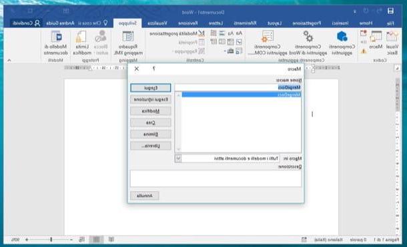The height and width of the screenshot is (247, 407).
Task: Insert a plain text content control
Action: point(230,33)
